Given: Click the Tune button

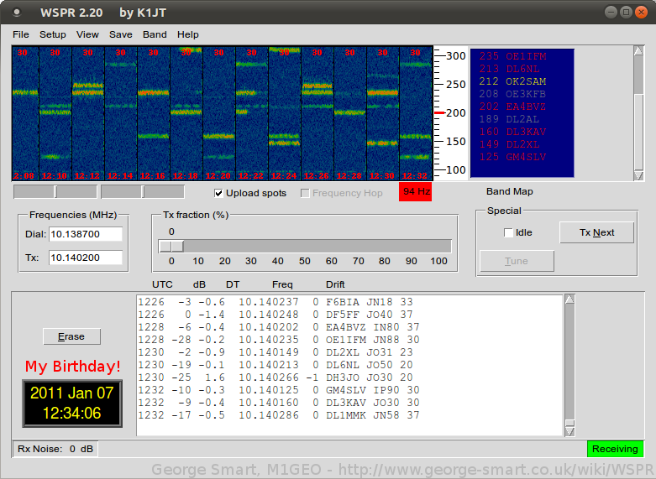Looking at the screenshot, I should tap(517, 261).
